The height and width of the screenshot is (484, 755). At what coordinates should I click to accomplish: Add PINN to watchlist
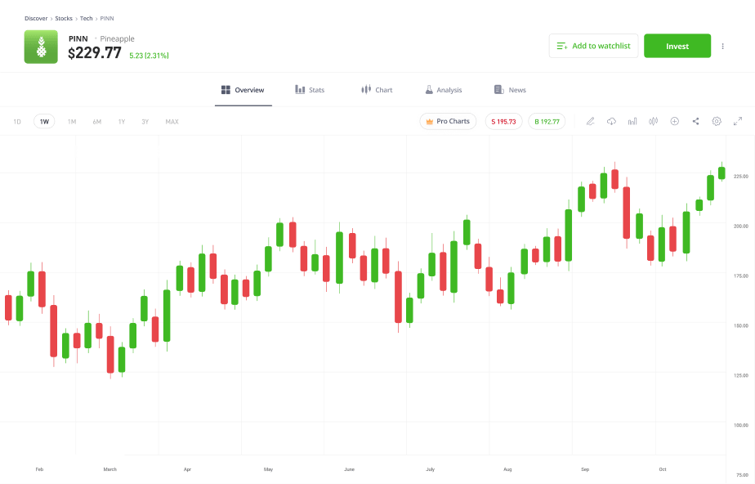(x=593, y=46)
